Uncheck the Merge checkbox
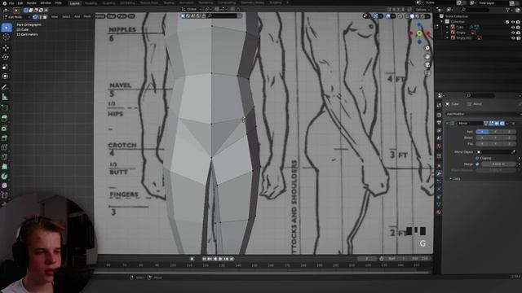The height and width of the screenshot is (293, 522). click(478, 164)
